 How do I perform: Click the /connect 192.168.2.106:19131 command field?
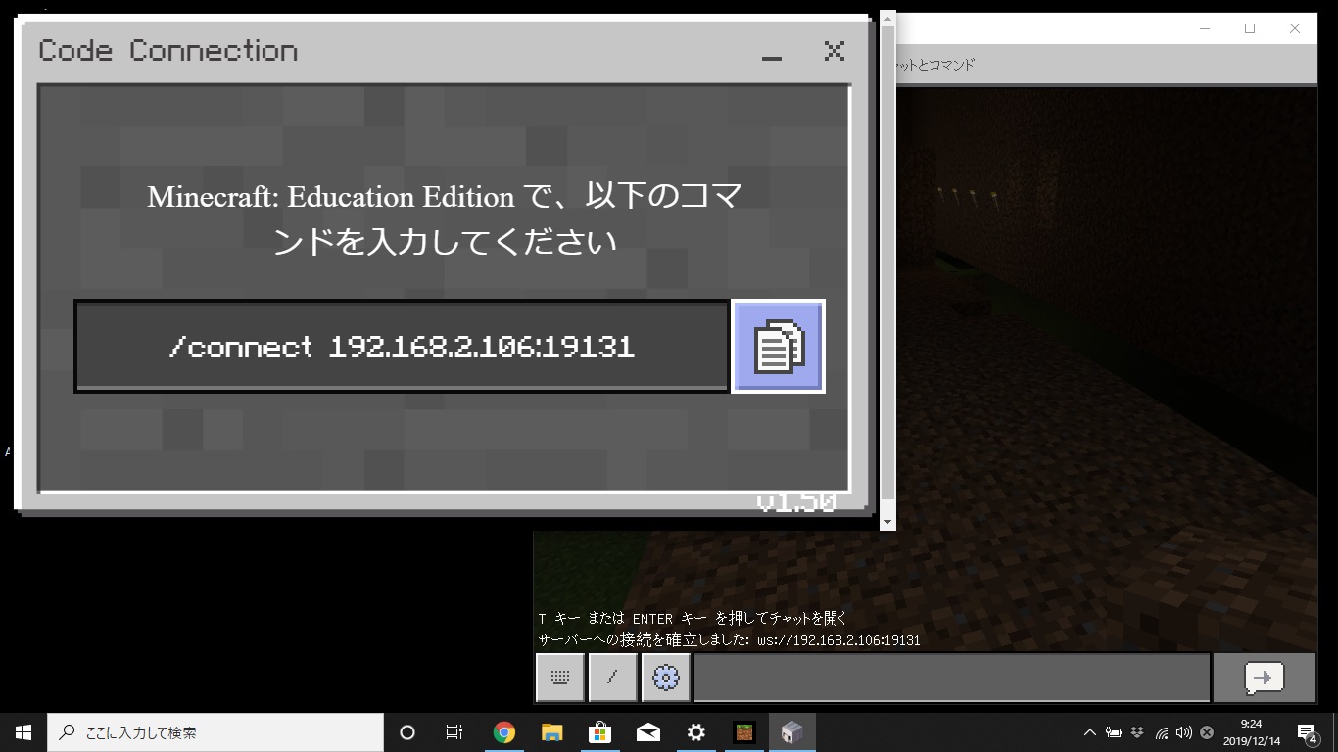[x=402, y=347]
